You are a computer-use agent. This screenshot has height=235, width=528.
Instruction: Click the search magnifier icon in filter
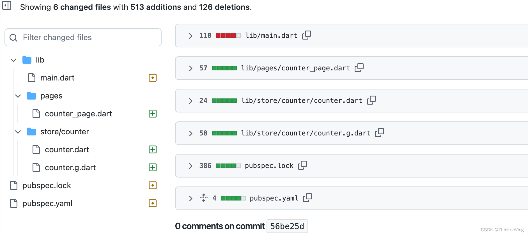13,38
